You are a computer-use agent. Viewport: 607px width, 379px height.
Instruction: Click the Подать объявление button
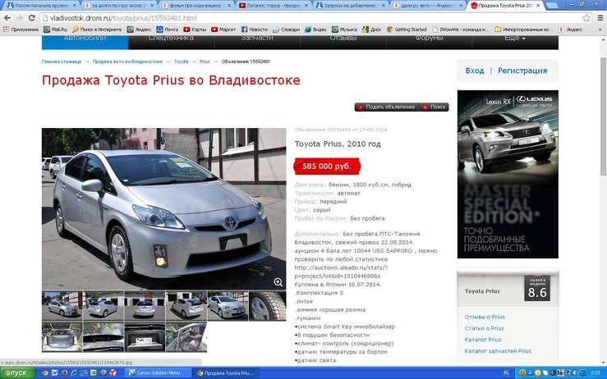click(x=386, y=107)
